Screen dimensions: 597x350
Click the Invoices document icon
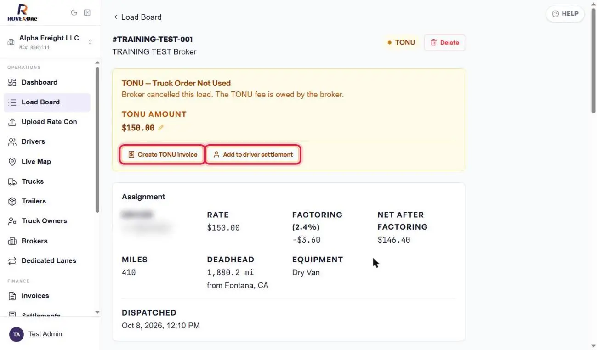pyautogui.click(x=12, y=296)
